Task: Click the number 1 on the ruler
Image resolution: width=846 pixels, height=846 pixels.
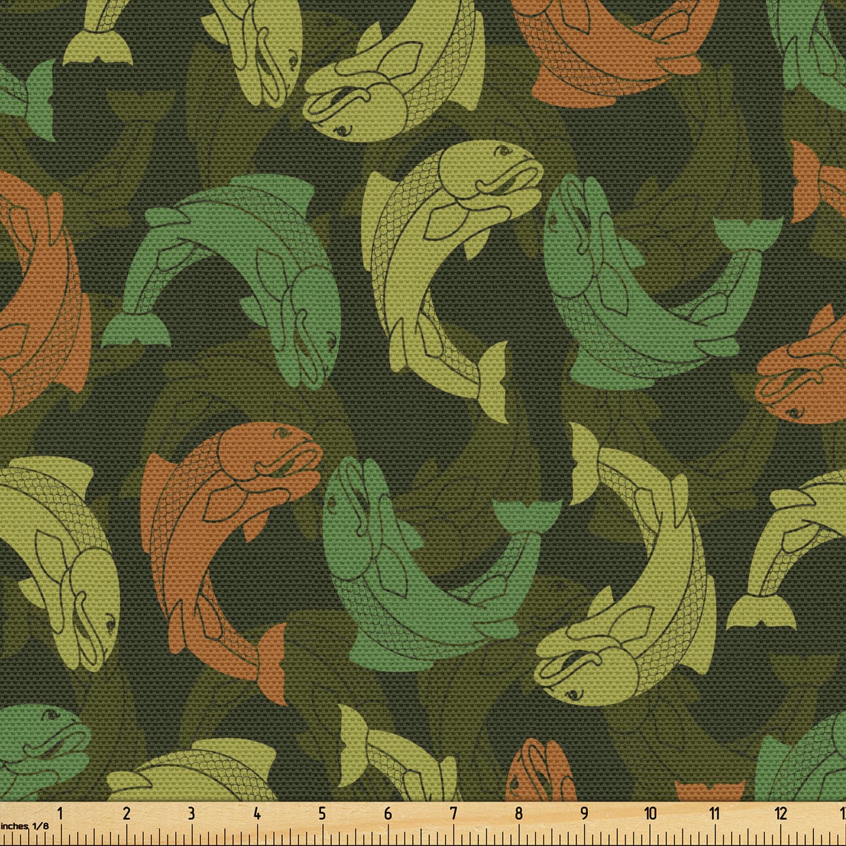Action: (60, 813)
